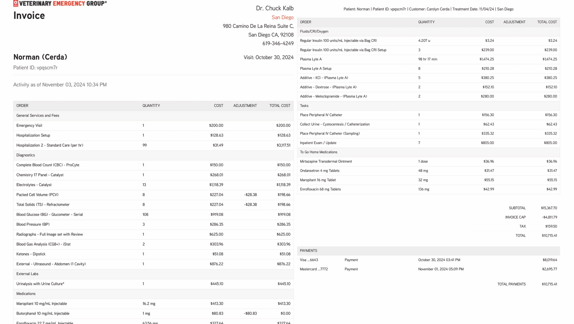This screenshot has height=324, width=574.
Task: Click the TOTAL PAYMENTS amount
Action: click(549, 284)
